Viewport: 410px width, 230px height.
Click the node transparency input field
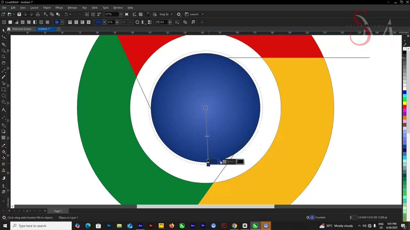coord(240,162)
